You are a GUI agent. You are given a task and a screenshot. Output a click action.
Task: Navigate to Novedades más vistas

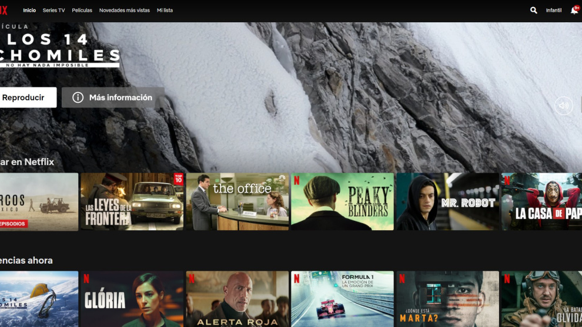(124, 11)
